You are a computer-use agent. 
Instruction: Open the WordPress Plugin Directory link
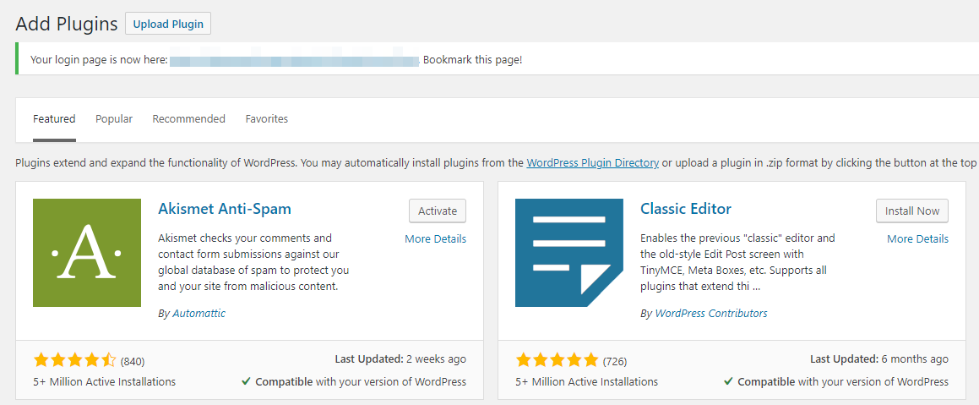[x=592, y=163]
